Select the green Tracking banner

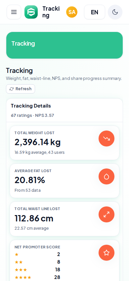click(64, 45)
